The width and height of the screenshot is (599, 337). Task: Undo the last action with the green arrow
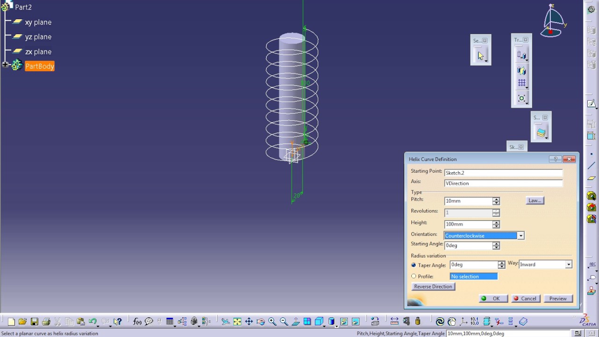pos(92,322)
